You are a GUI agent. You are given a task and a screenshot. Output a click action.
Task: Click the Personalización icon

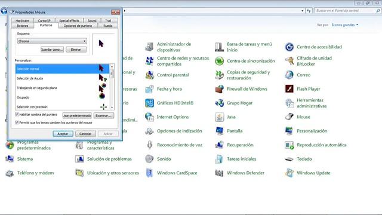(x=289, y=131)
